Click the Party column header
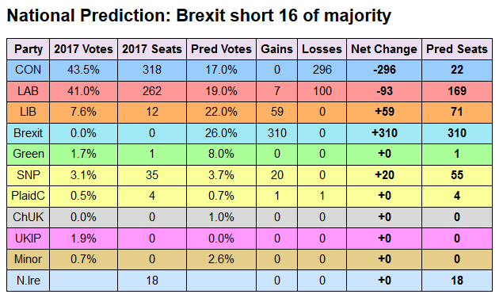This screenshot has width=503, height=298. click(29, 49)
